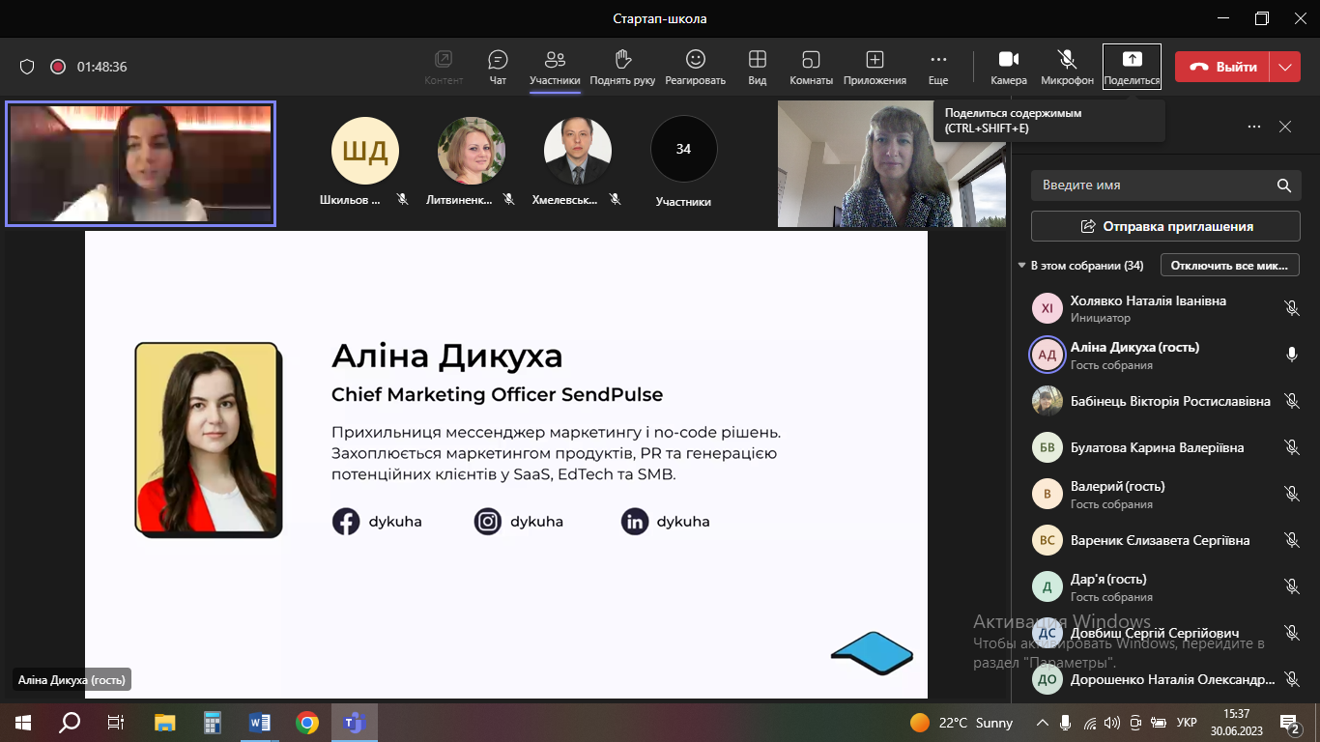Open the participants panel three-dots menu
Screen dimensions: 1320x742
click(x=1254, y=127)
